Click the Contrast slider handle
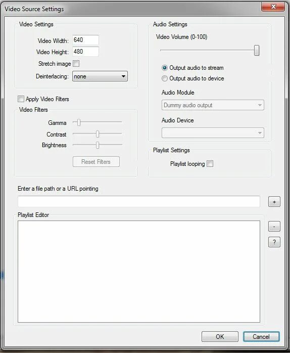 [98, 134]
